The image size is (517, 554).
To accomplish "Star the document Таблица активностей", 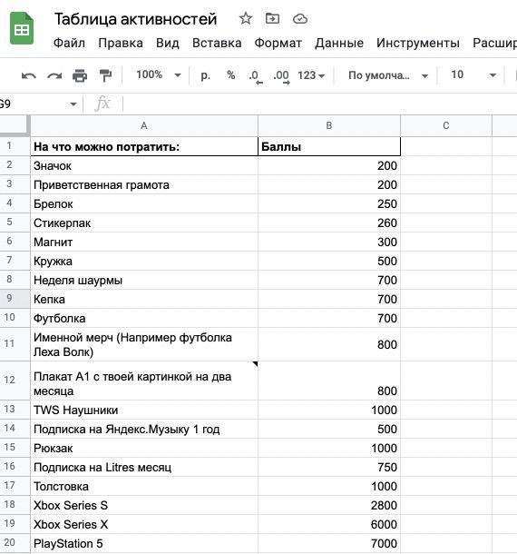I will (246, 18).
